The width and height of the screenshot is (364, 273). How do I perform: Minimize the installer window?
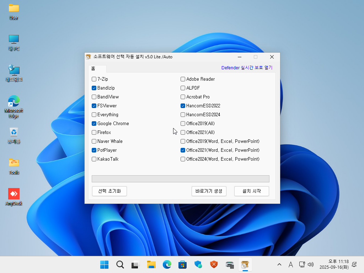click(240, 57)
